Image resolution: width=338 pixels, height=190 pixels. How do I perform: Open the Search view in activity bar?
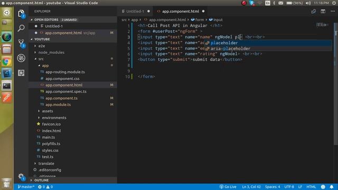pos(21,28)
